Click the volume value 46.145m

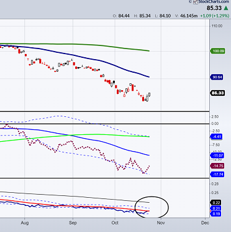click(188, 16)
